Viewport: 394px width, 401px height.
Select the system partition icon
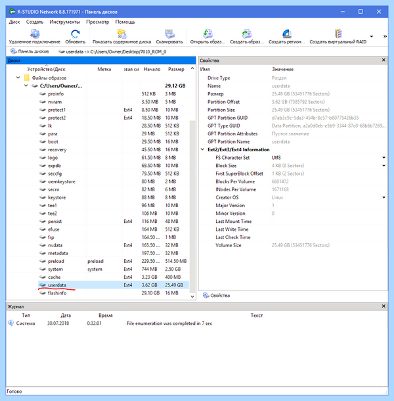[43, 269]
